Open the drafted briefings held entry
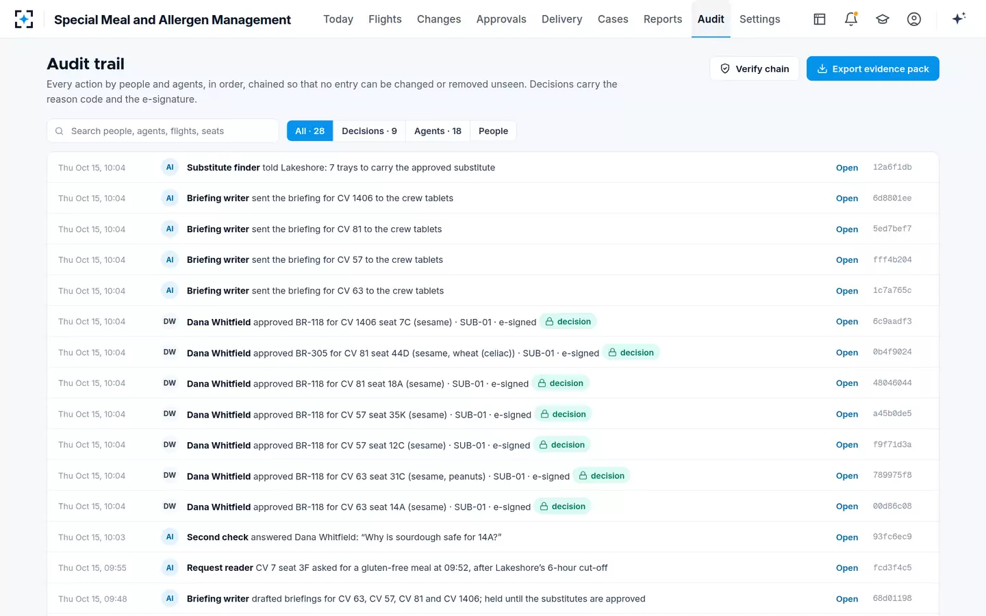 click(847, 599)
